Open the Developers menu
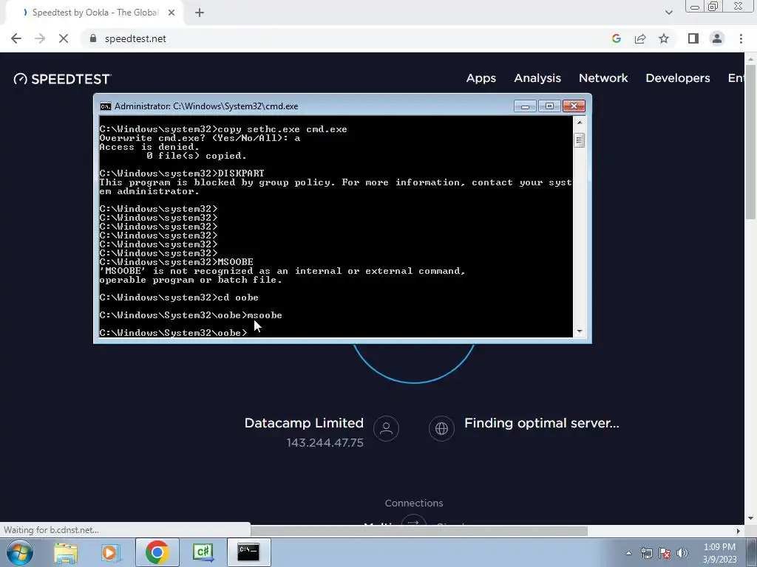The image size is (757, 567). point(677,78)
